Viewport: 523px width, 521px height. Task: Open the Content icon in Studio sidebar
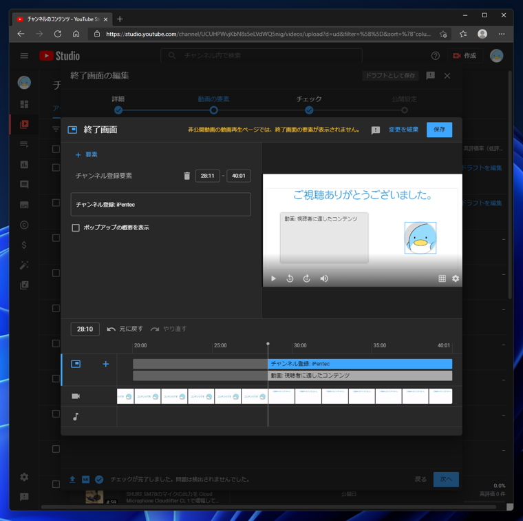(24, 124)
